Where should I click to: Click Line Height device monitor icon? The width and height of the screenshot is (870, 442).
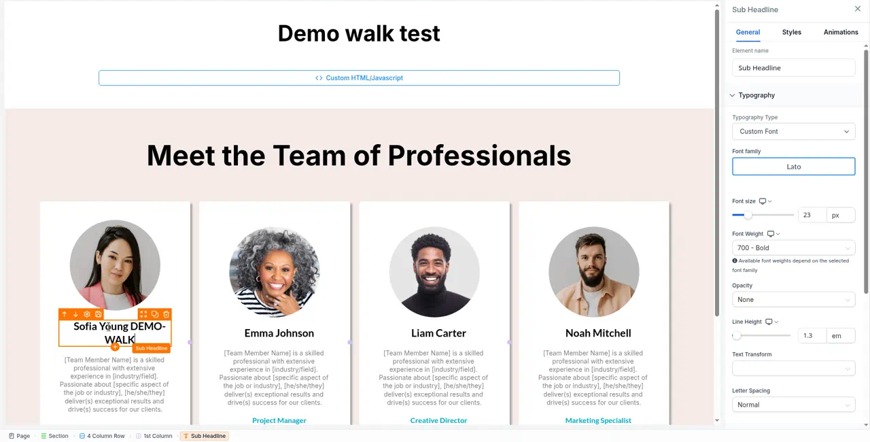pyautogui.click(x=769, y=322)
